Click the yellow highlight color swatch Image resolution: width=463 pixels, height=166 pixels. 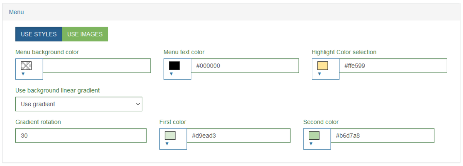point(323,66)
